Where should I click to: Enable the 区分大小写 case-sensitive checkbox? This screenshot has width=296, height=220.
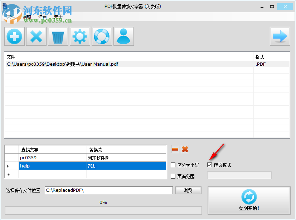173,165
